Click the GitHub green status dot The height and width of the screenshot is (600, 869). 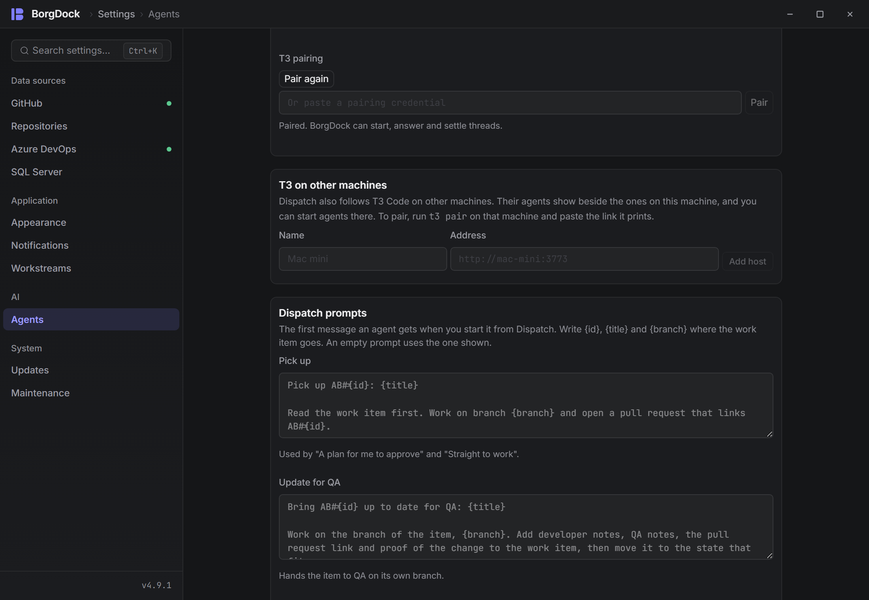[169, 103]
